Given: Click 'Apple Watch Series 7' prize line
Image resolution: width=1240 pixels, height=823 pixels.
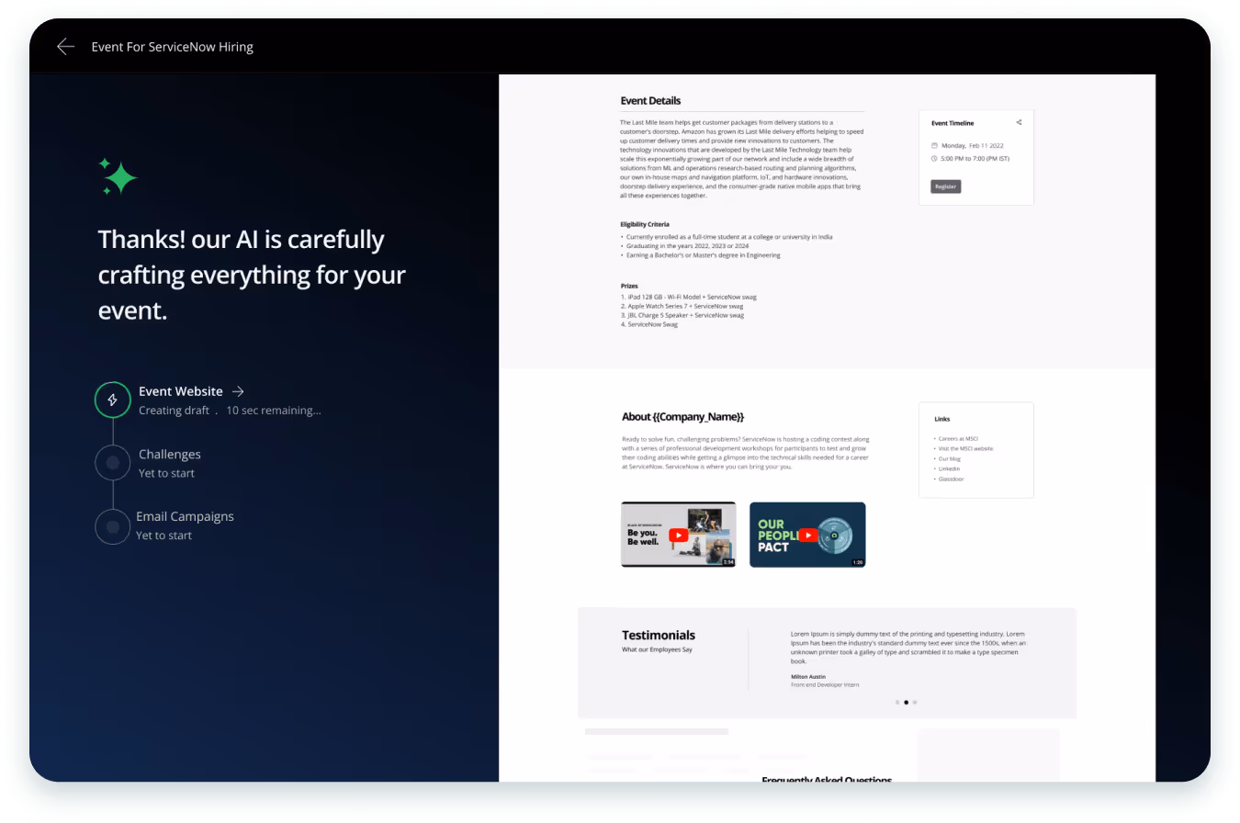Looking at the screenshot, I should (x=682, y=306).
